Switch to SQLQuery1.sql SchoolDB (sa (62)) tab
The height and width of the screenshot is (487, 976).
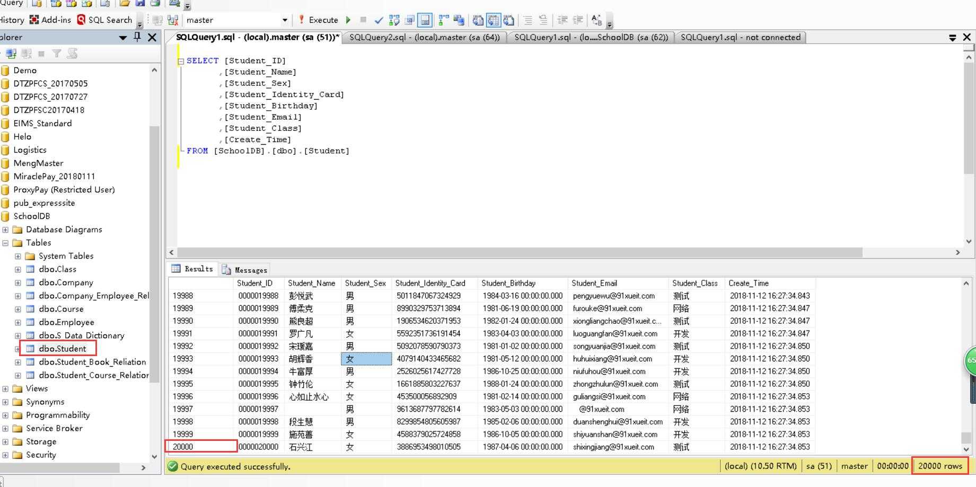click(x=591, y=37)
